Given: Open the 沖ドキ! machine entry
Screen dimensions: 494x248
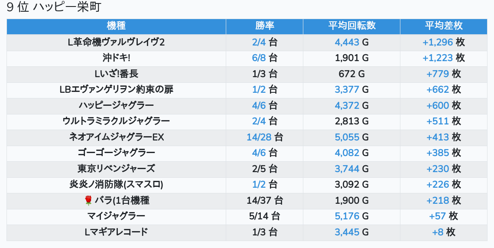Looking at the screenshot, I should click(116, 58).
